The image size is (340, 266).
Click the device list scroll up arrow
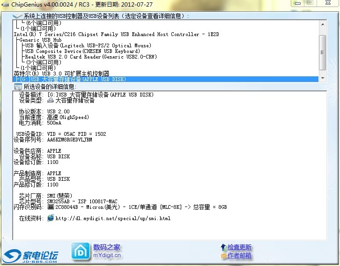[322, 24]
